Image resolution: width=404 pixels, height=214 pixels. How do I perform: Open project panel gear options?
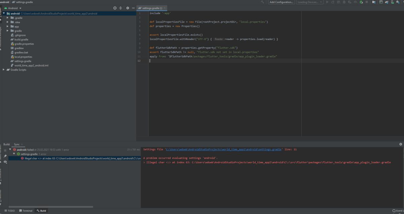pos(128,8)
